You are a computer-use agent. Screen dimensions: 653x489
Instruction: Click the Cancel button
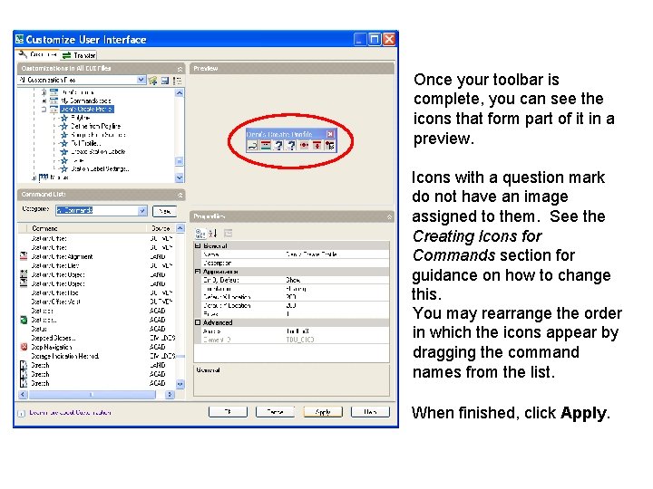click(x=275, y=412)
